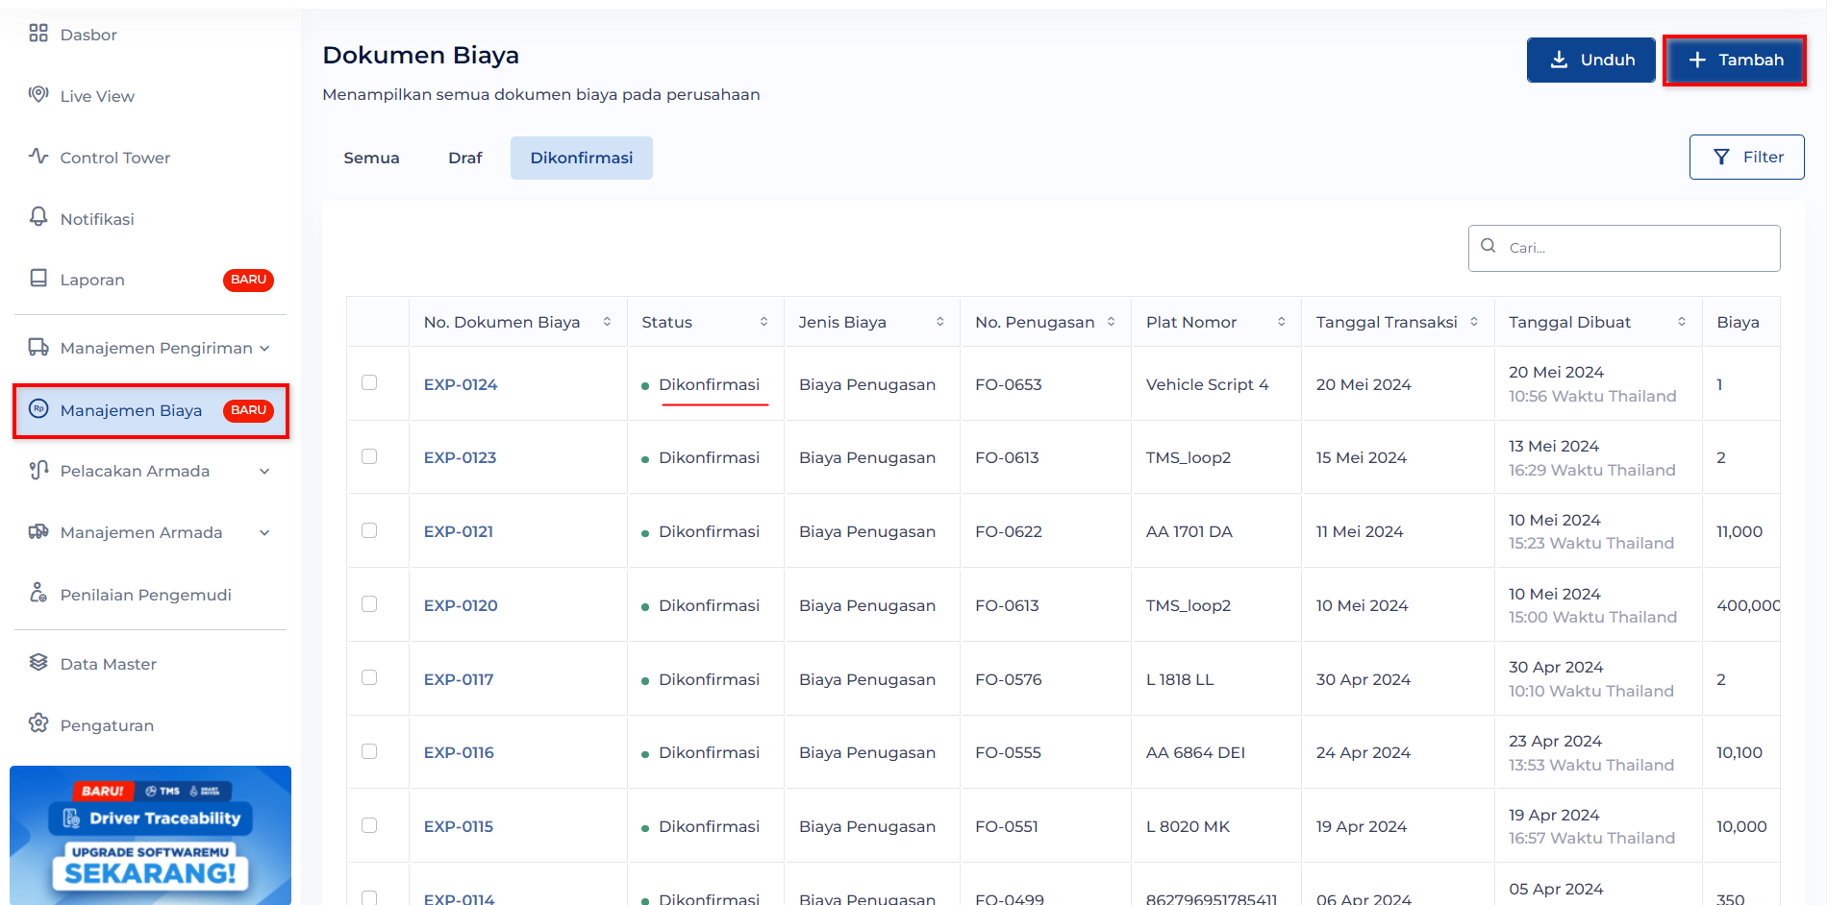The image size is (1827, 905).
Task: Click the Unduh download button
Action: click(x=1591, y=60)
